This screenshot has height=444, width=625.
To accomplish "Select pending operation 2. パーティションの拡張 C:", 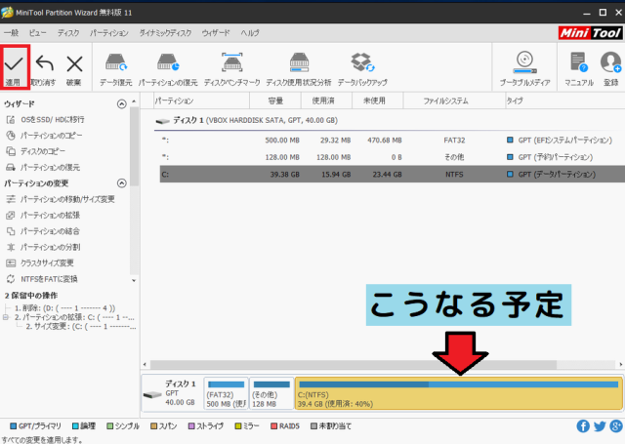I will [x=74, y=318].
